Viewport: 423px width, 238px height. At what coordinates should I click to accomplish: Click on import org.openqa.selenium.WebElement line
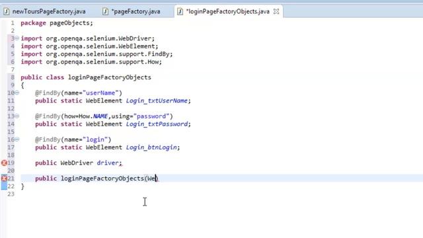click(x=90, y=46)
